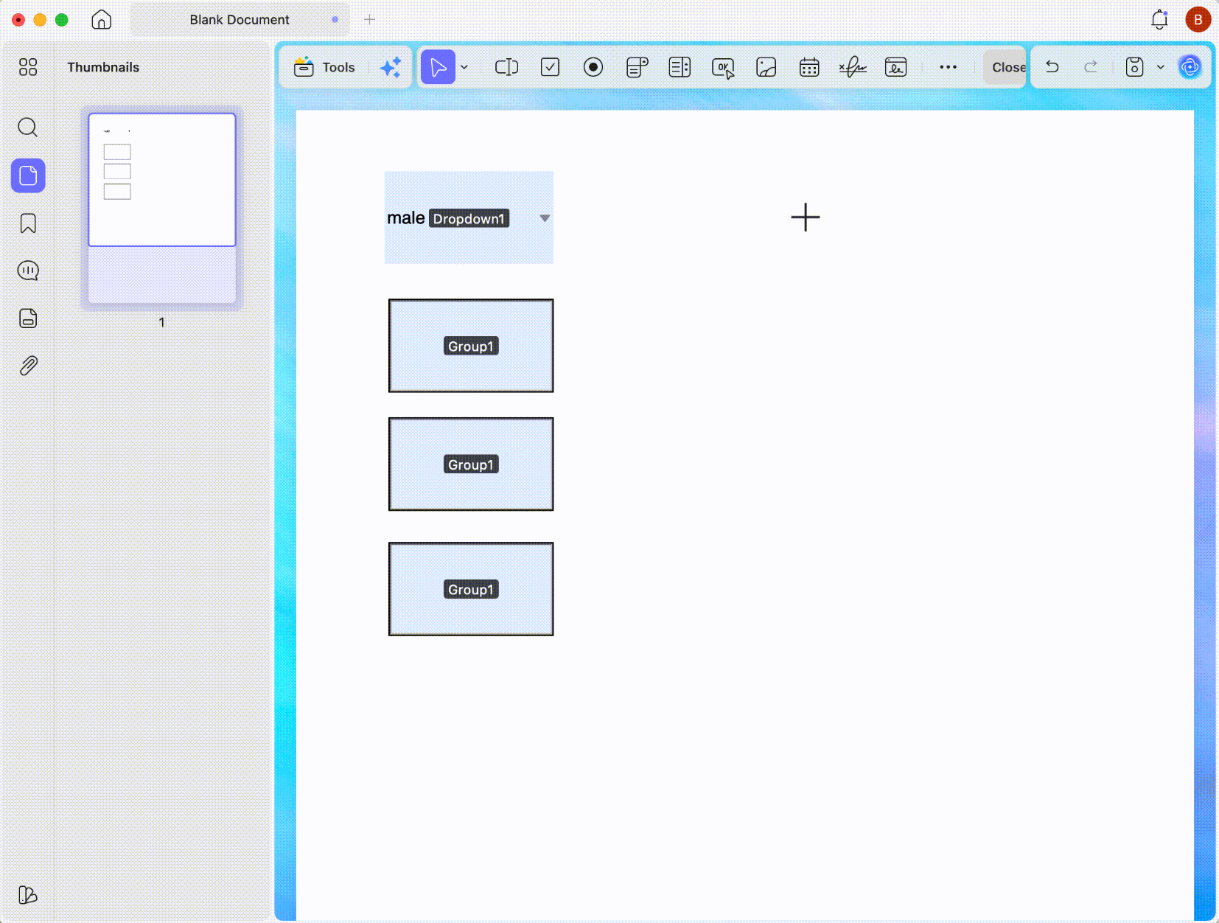
Task: Open the AI assistant swirl icon
Action: pos(1190,67)
